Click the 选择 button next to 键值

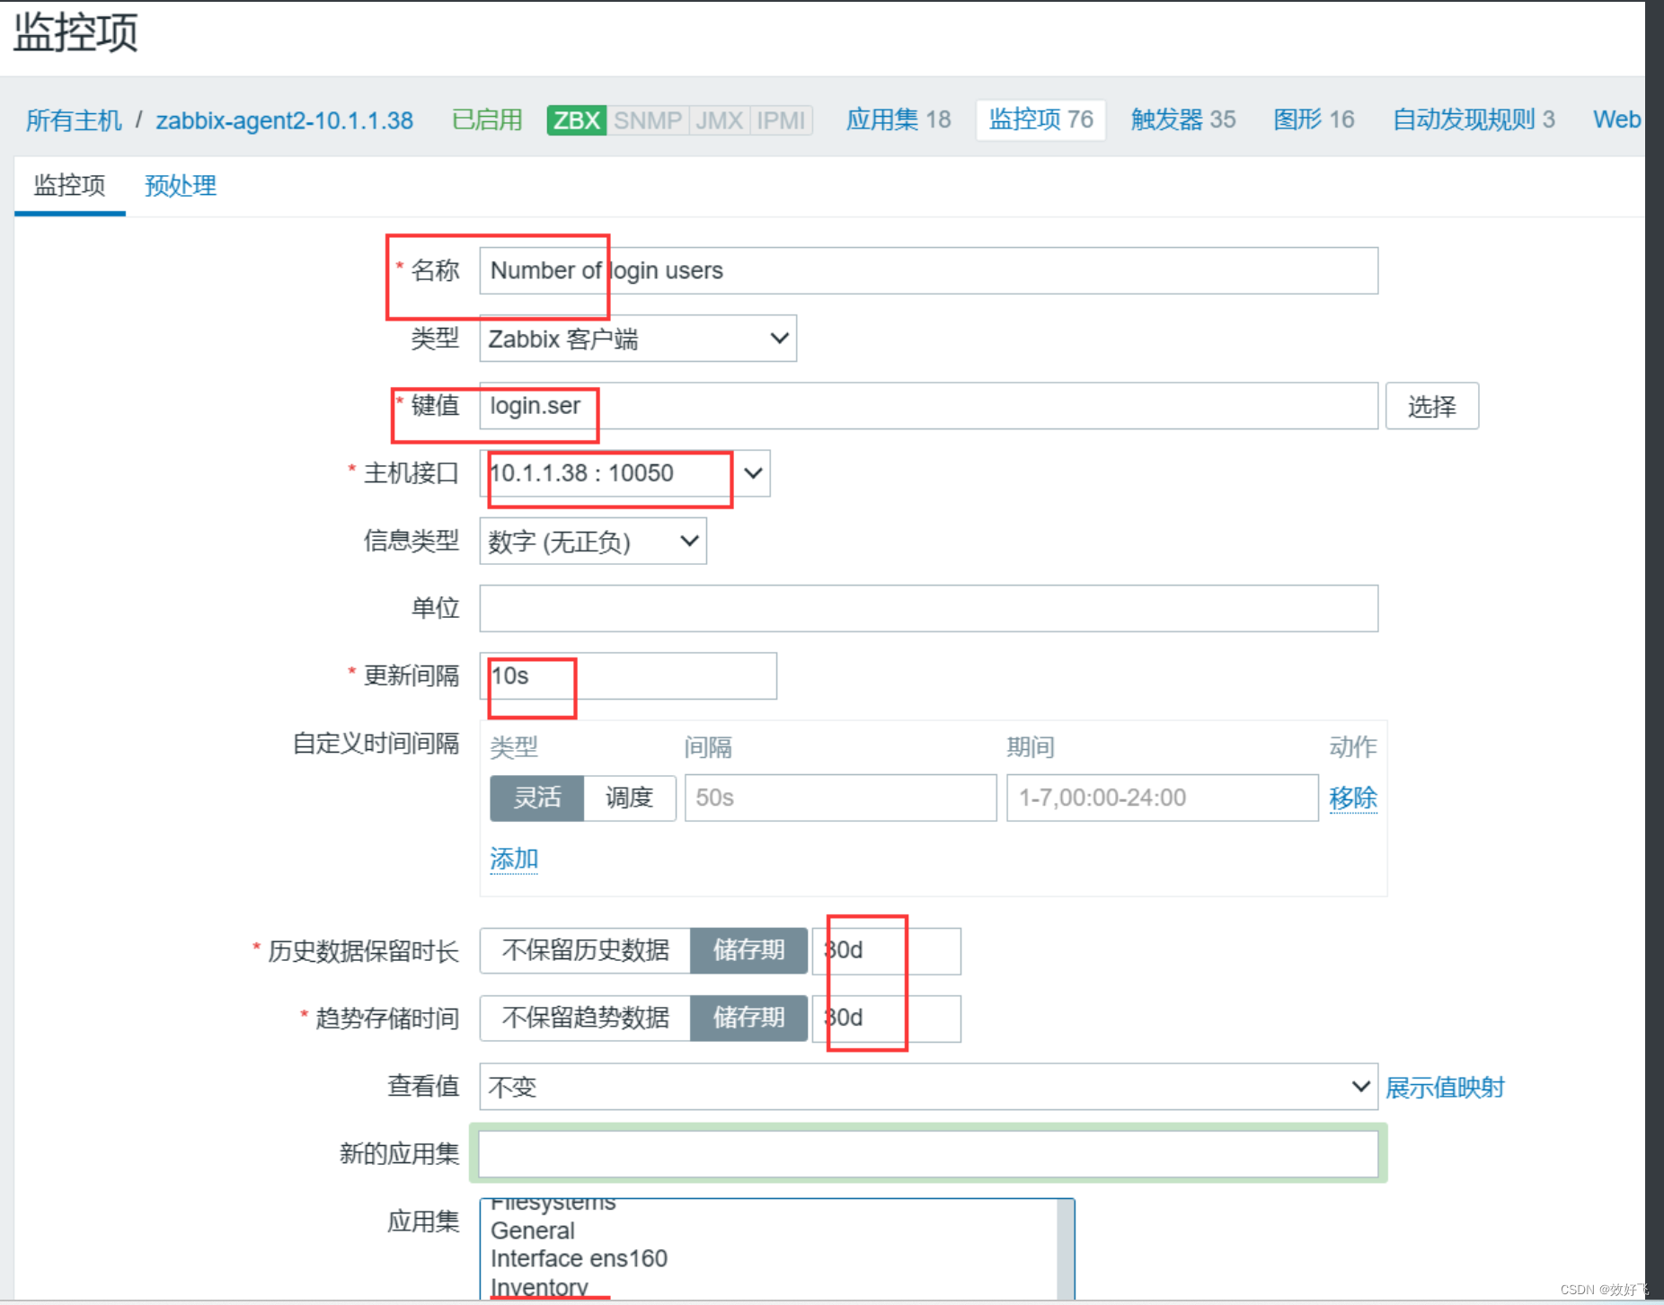[1431, 406]
